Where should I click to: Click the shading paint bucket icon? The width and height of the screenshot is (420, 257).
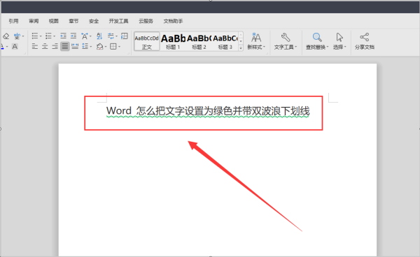pyautogui.click(x=100, y=47)
